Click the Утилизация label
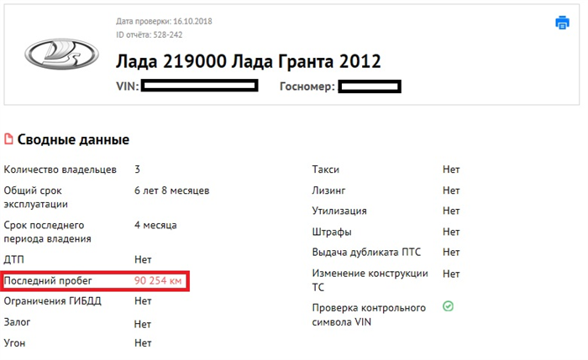The width and height of the screenshot is (588, 360). pos(339,211)
